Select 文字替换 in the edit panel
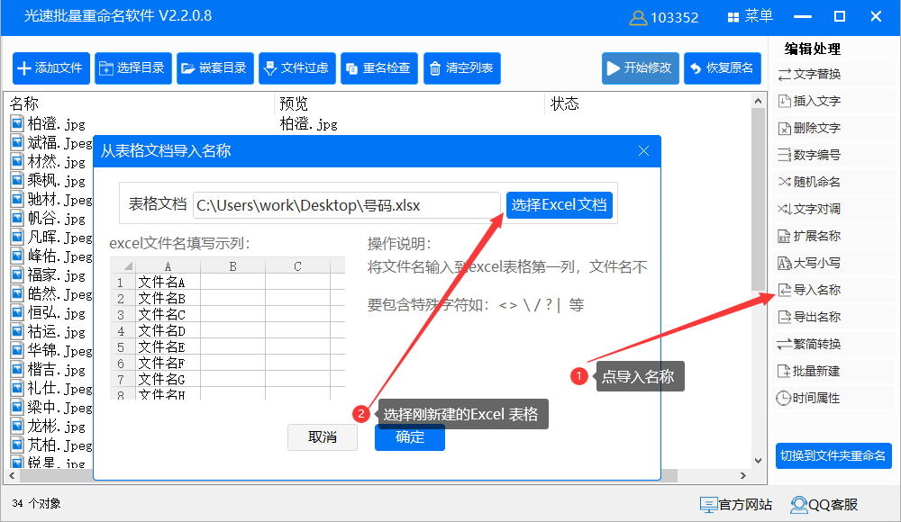The image size is (901, 522). tap(810, 74)
